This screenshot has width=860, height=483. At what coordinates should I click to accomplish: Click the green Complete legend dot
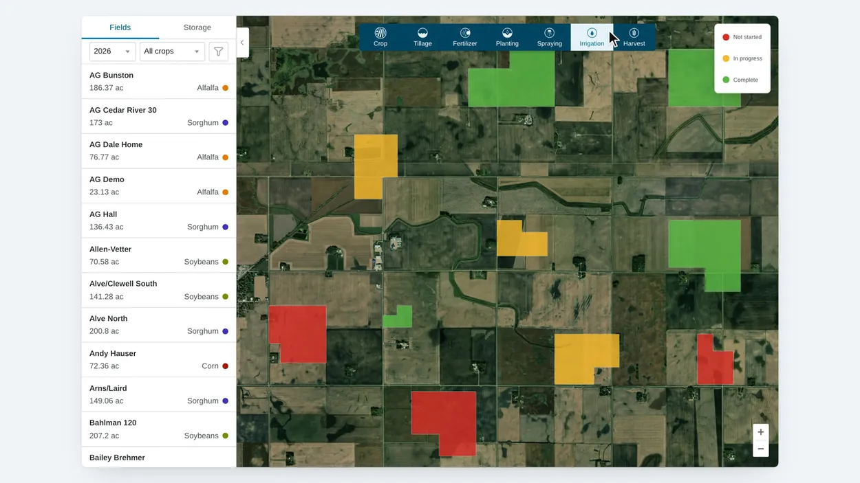(x=726, y=80)
